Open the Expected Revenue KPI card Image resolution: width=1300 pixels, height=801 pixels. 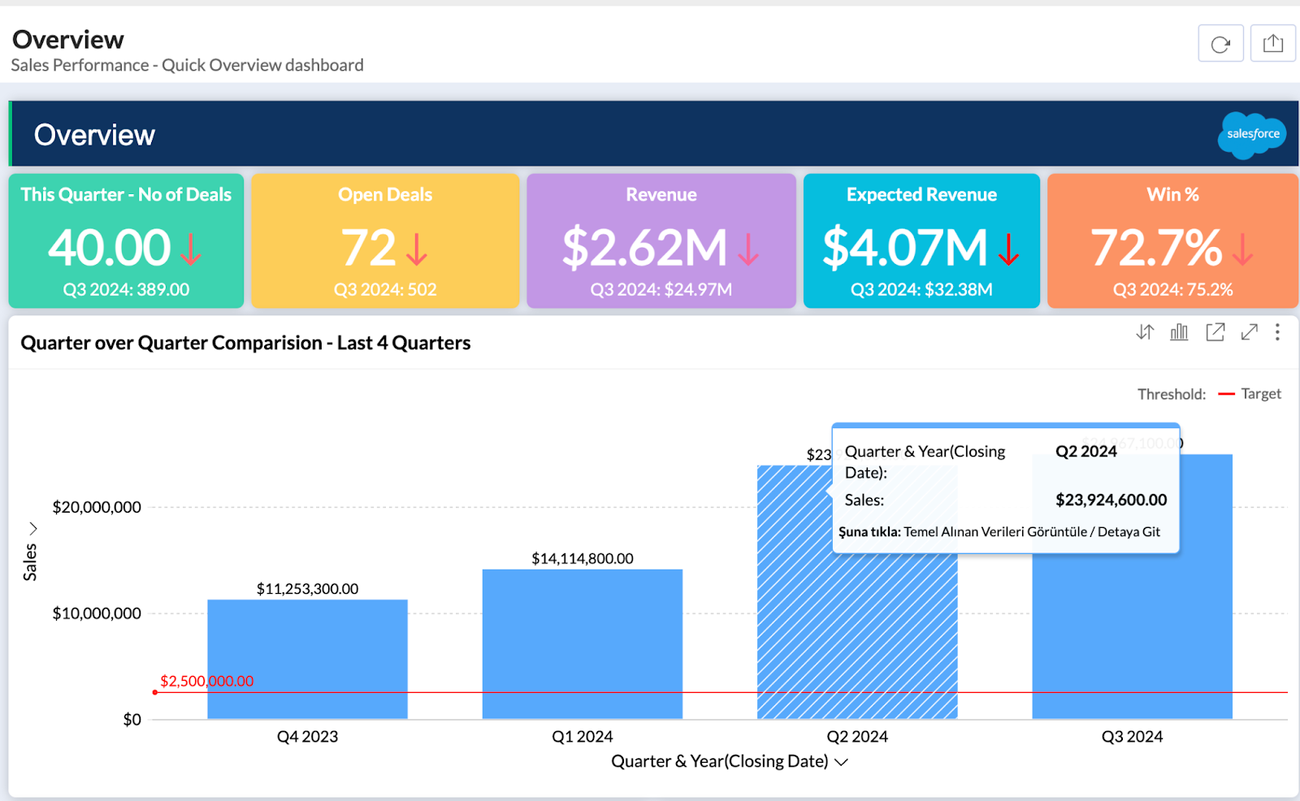tap(921, 240)
